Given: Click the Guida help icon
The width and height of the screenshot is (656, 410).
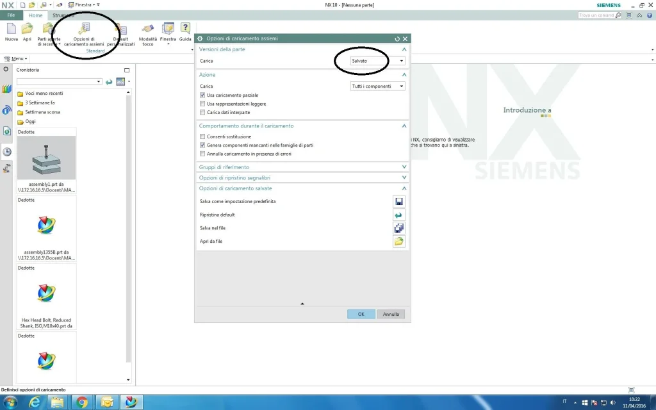Looking at the screenshot, I should (185, 29).
